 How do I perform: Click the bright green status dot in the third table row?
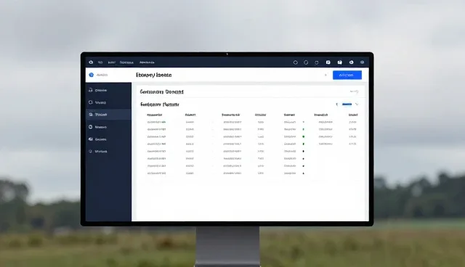[304, 136]
